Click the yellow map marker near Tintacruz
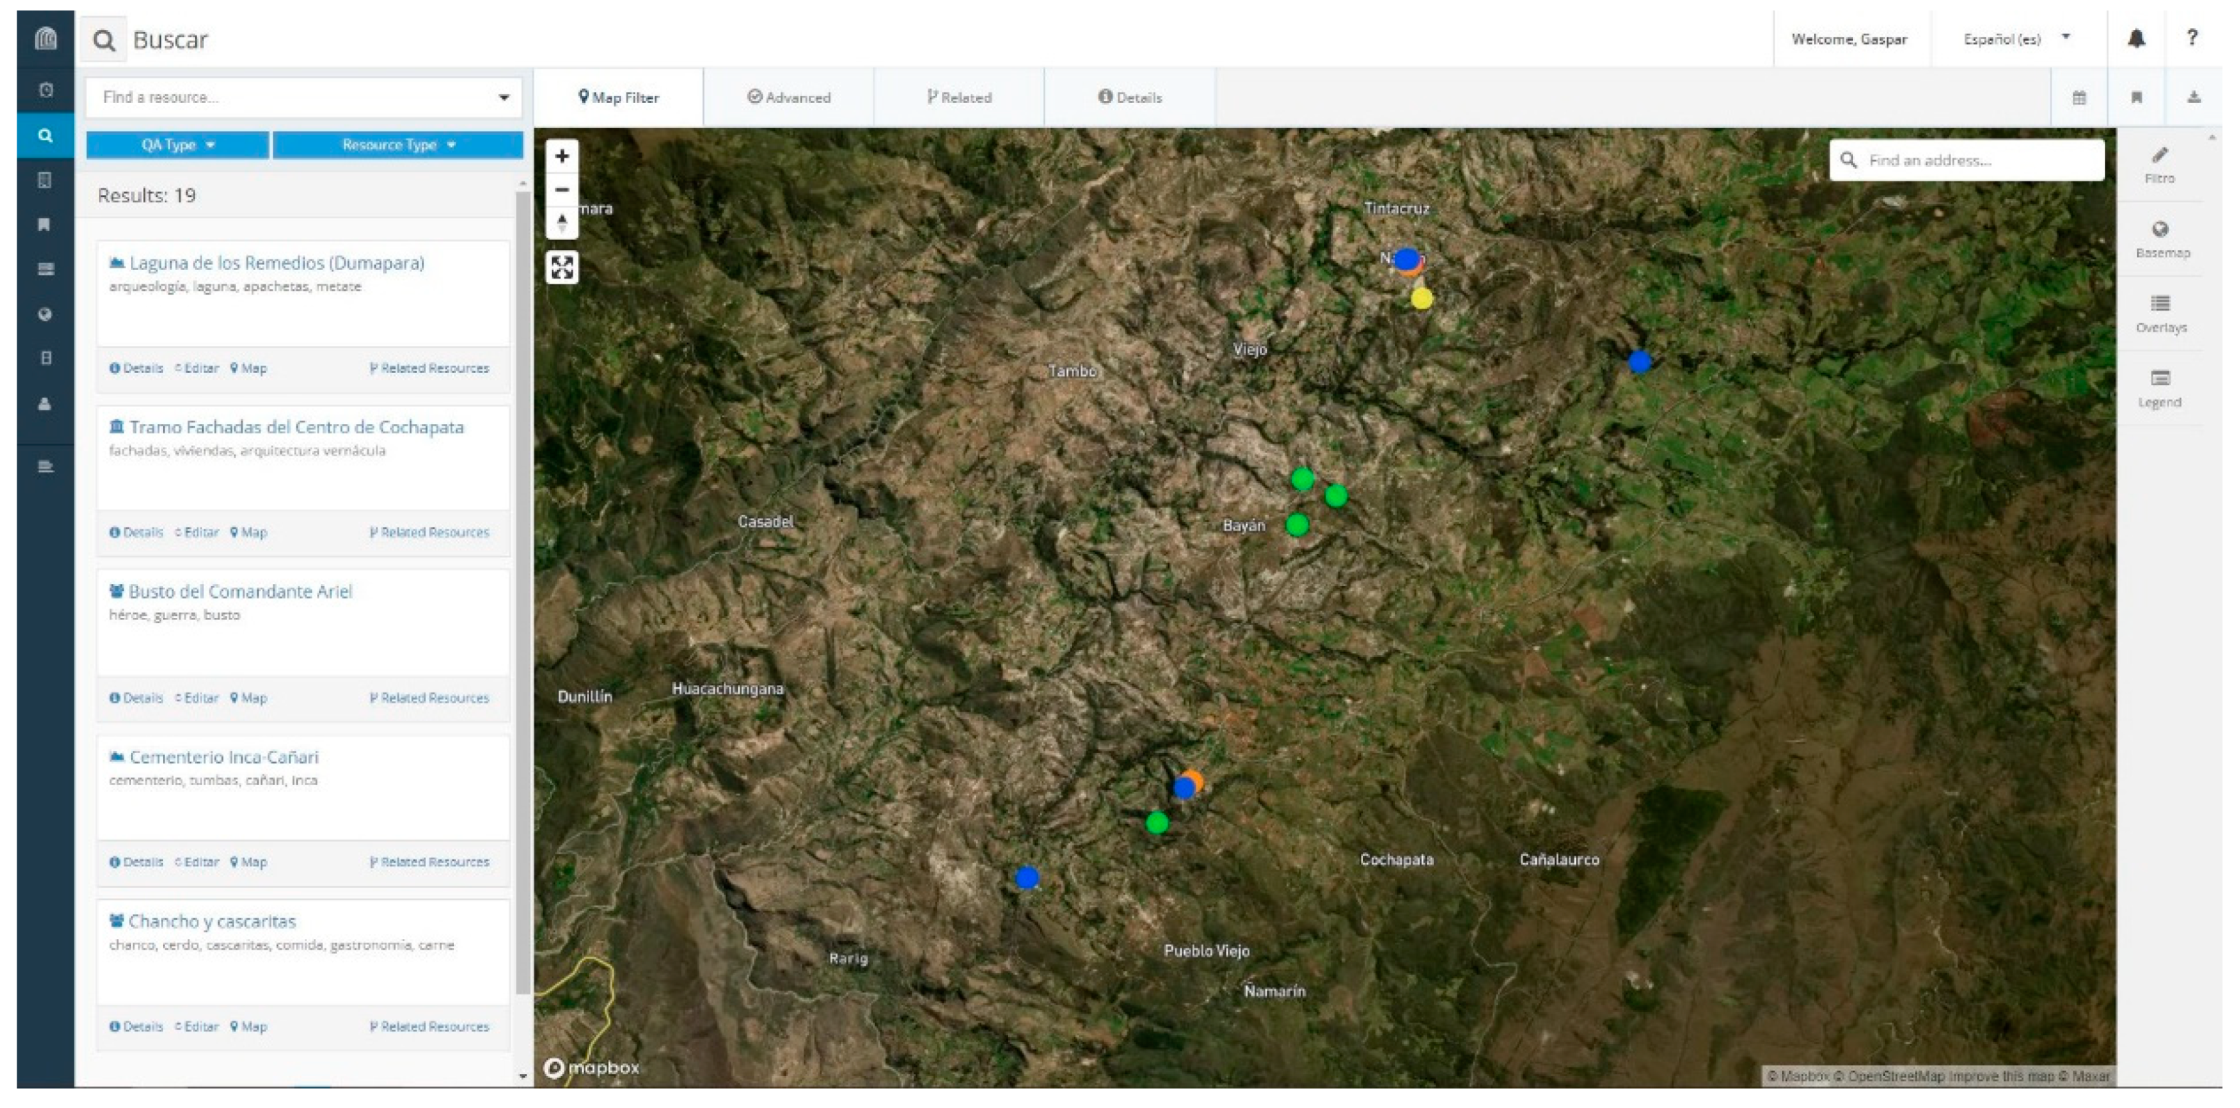 click(1422, 299)
